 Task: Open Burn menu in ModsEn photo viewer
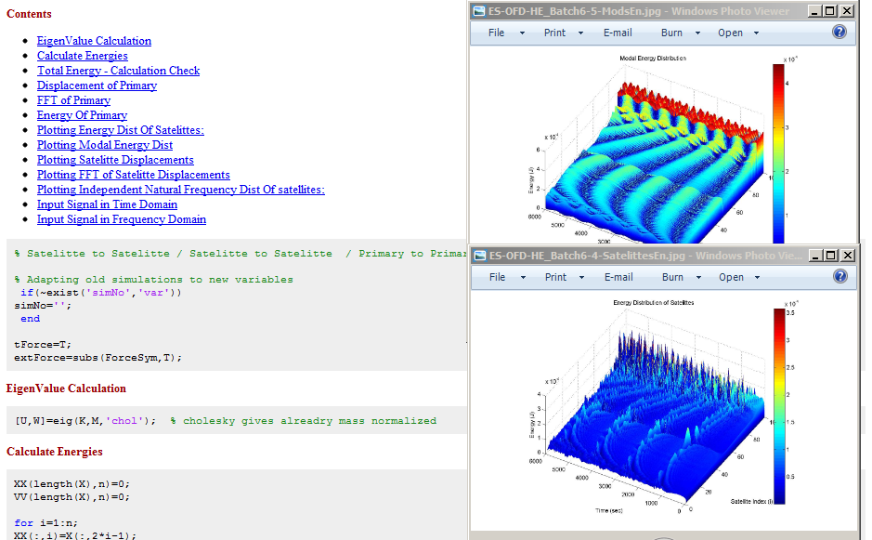[x=671, y=33]
